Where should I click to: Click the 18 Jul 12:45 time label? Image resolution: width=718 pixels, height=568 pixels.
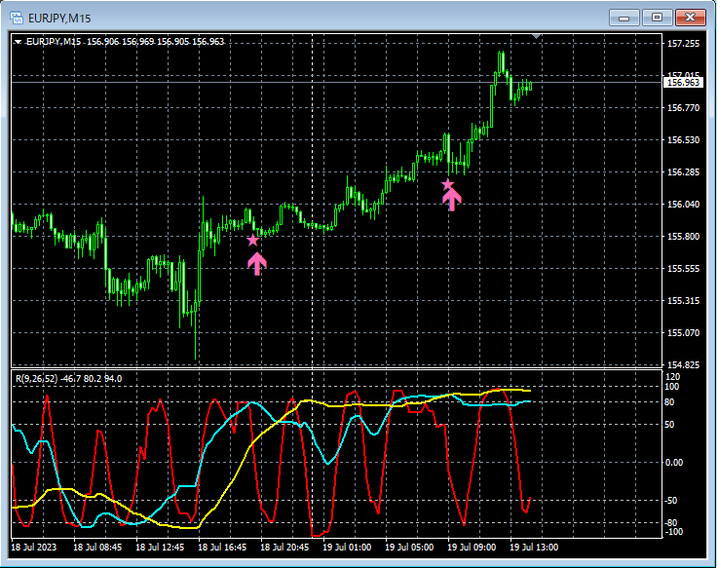(x=160, y=548)
